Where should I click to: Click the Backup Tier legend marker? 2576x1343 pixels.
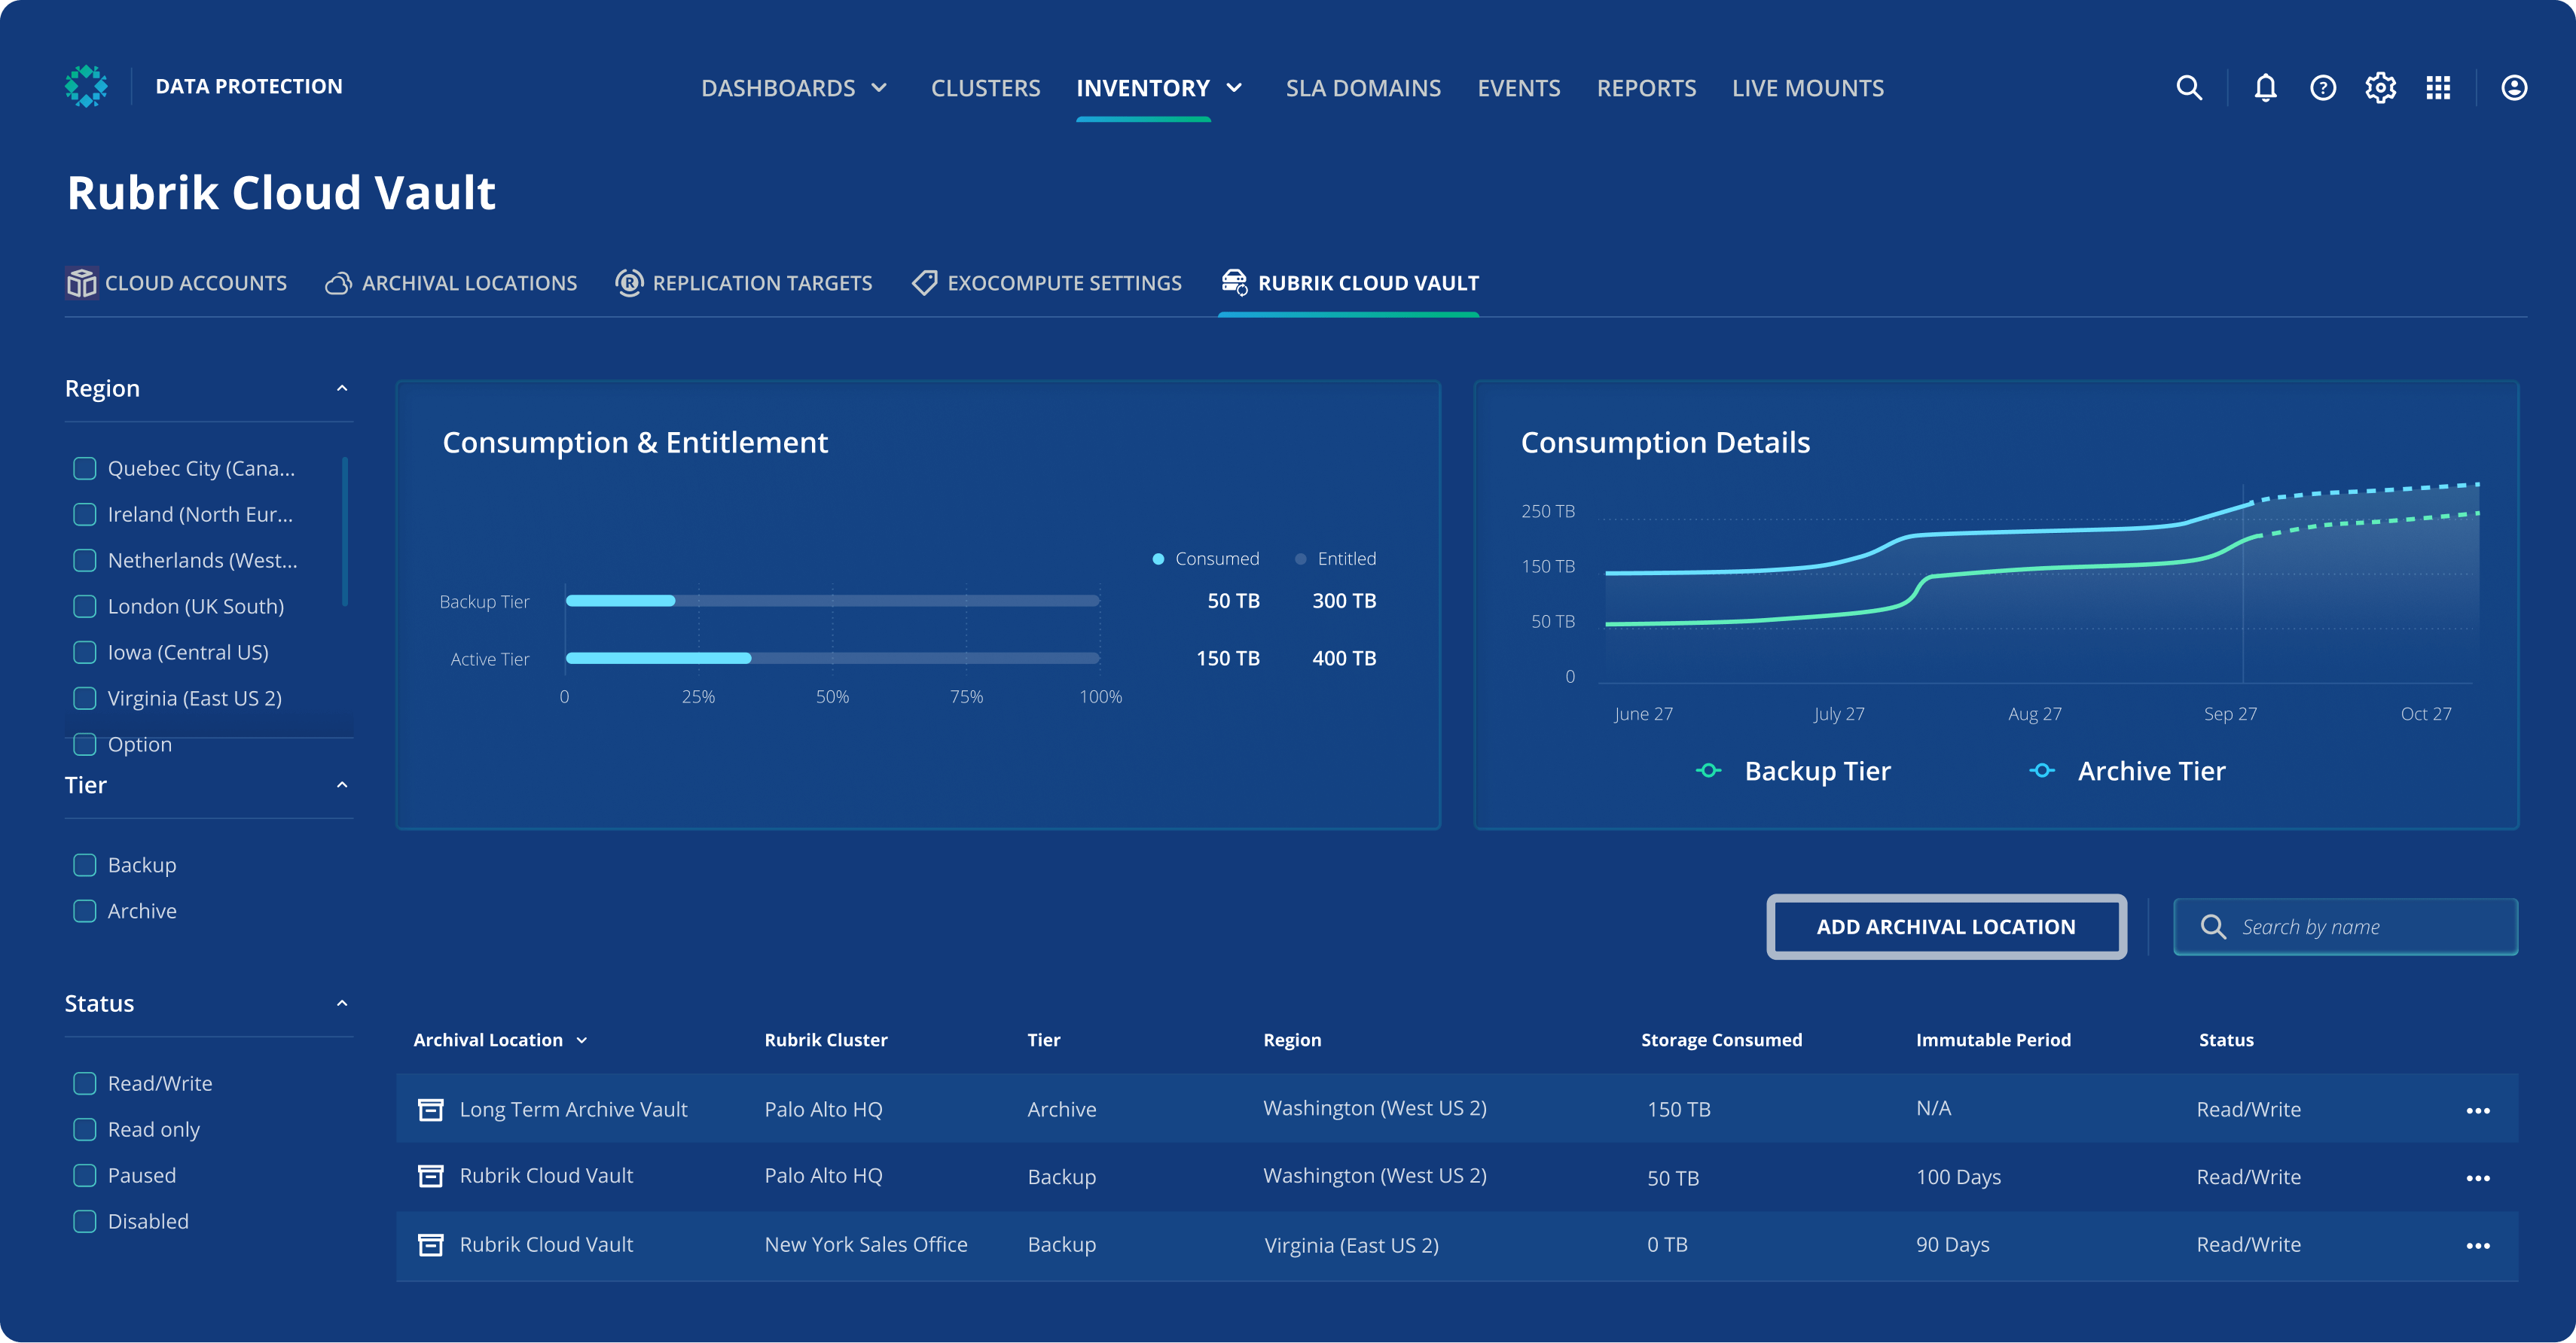pos(1708,770)
